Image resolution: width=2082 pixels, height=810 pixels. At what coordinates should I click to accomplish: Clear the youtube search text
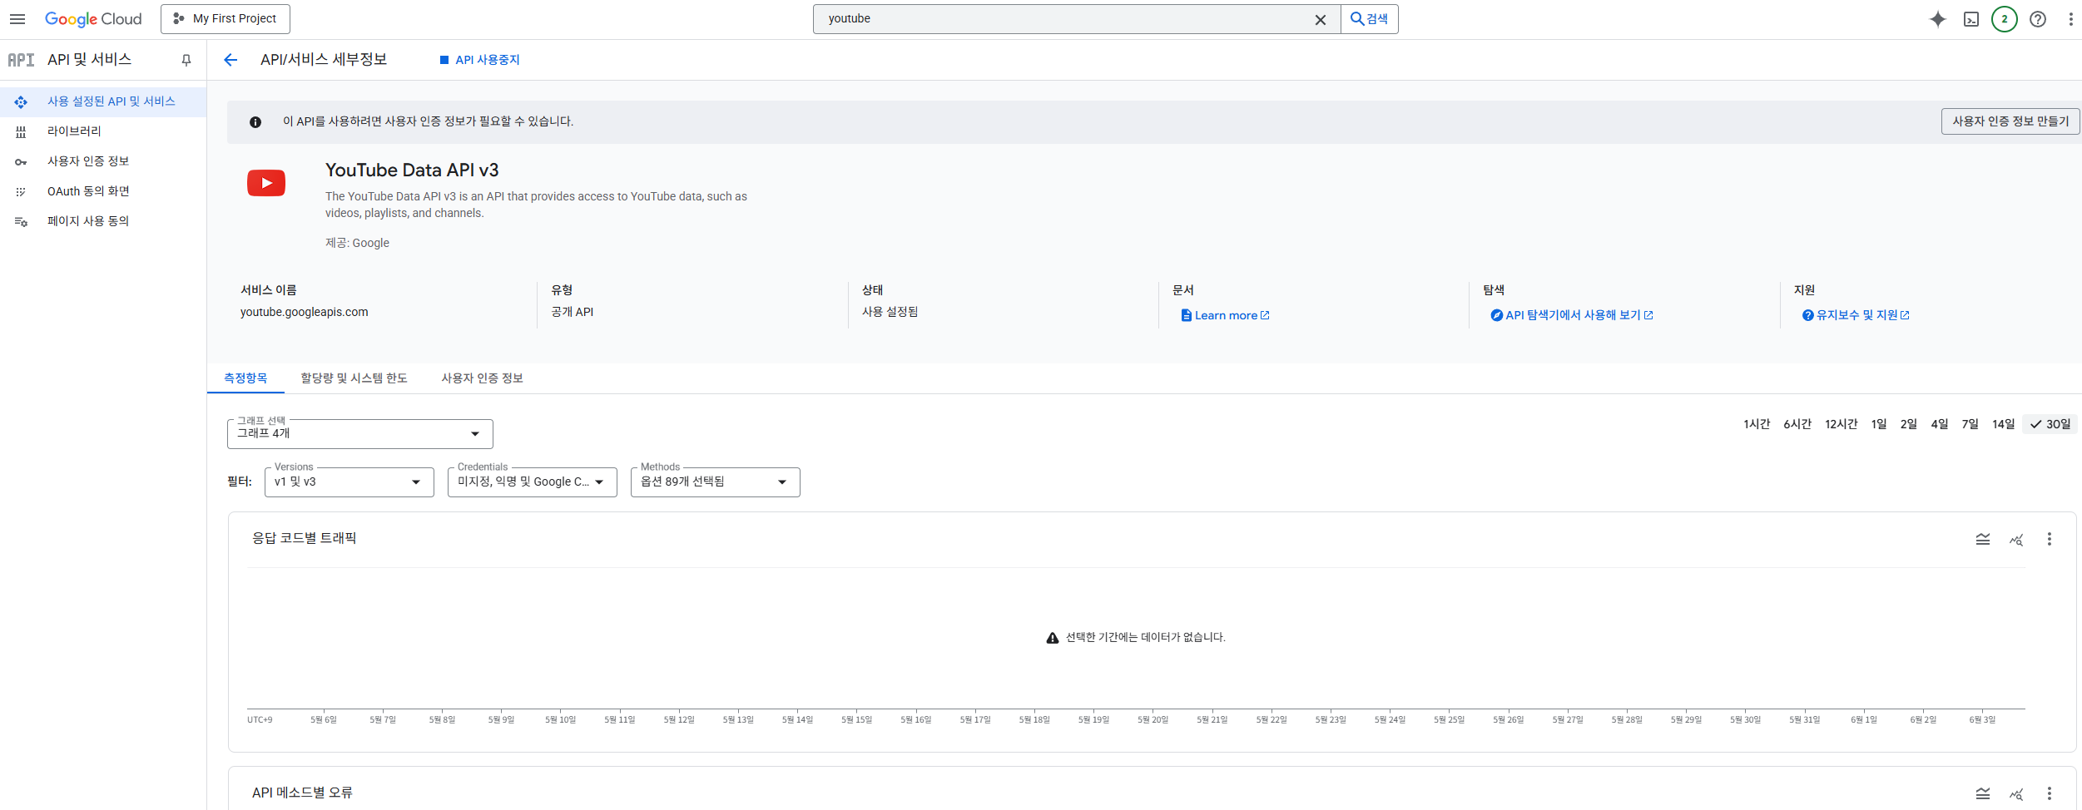(1320, 19)
